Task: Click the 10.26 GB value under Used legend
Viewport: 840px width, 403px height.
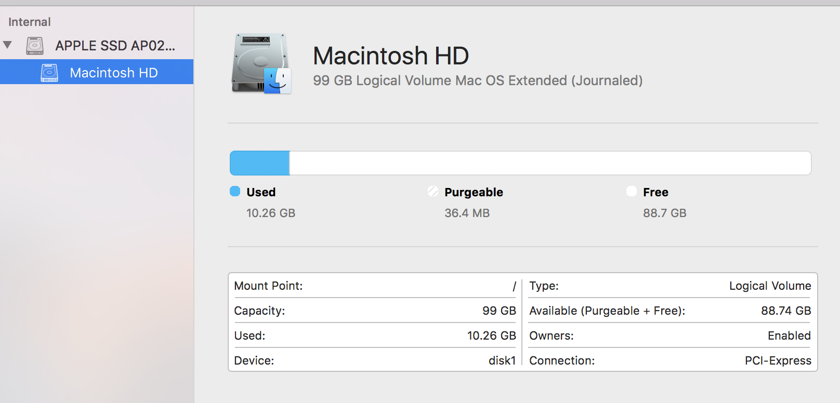Action: tap(271, 213)
